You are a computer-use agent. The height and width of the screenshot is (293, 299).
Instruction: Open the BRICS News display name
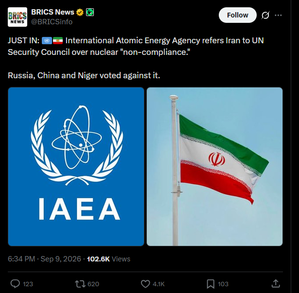click(x=53, y=12)
